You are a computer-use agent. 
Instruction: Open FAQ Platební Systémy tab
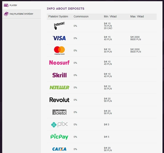pyautogui.click(x=21, y=14)
